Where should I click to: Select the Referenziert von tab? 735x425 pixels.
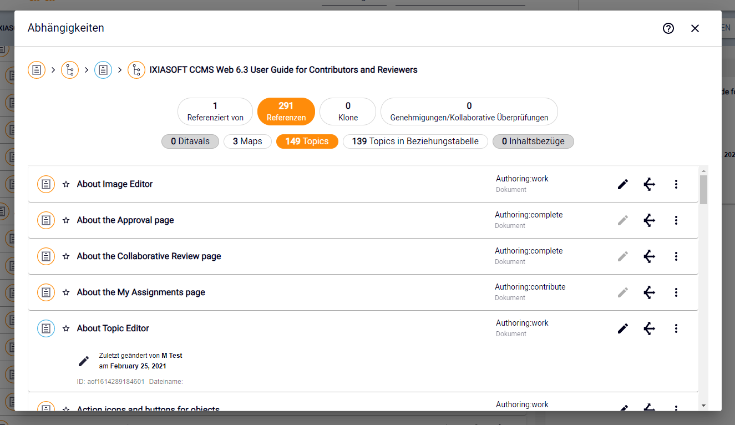pos(215,112)
